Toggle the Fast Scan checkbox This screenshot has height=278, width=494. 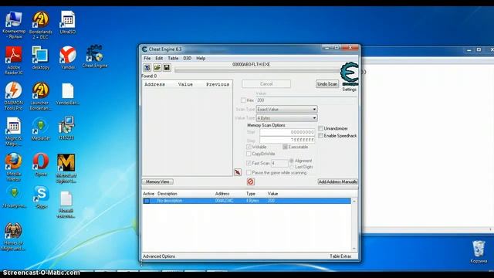(249, 163)
